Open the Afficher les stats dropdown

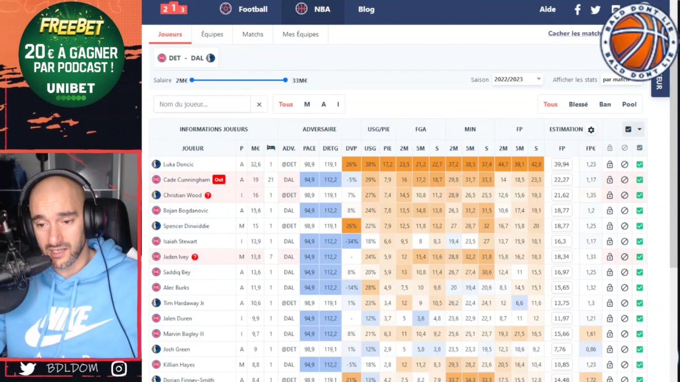621,79
